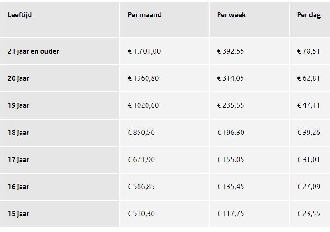Select the € 31,01 daily value
The image size is (330, 232).
(308, 160)
